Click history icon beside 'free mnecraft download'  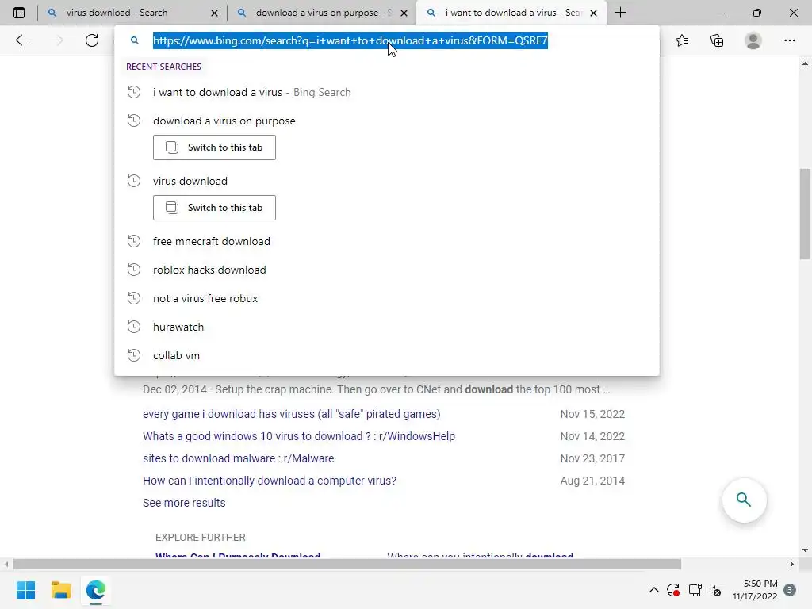coord(134,241)
